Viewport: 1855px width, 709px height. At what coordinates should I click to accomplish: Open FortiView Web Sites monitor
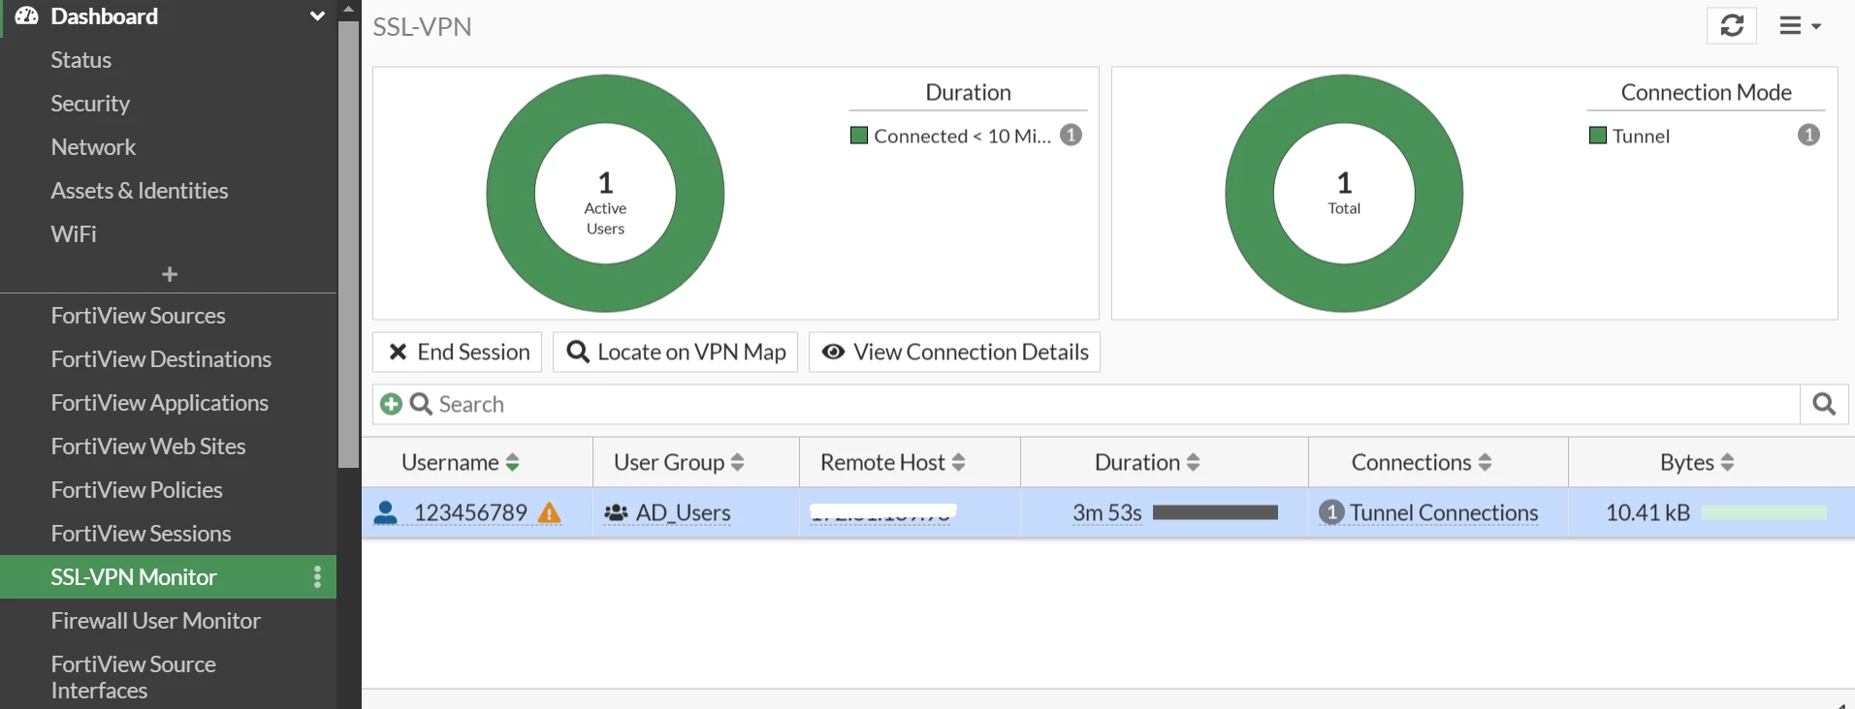148,447
